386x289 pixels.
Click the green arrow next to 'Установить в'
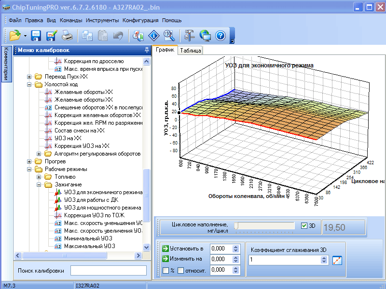click(x=165, y=249)
